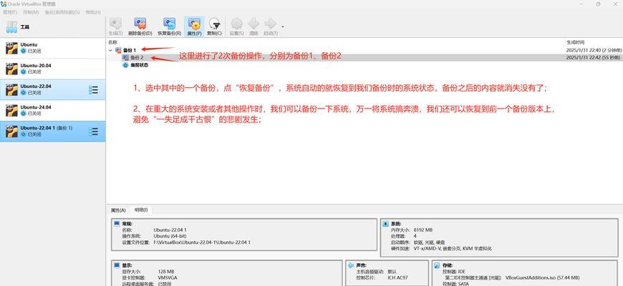Click the 128 MB video memory value
This screenshot has width=623, height=286.
pos(167,272)
